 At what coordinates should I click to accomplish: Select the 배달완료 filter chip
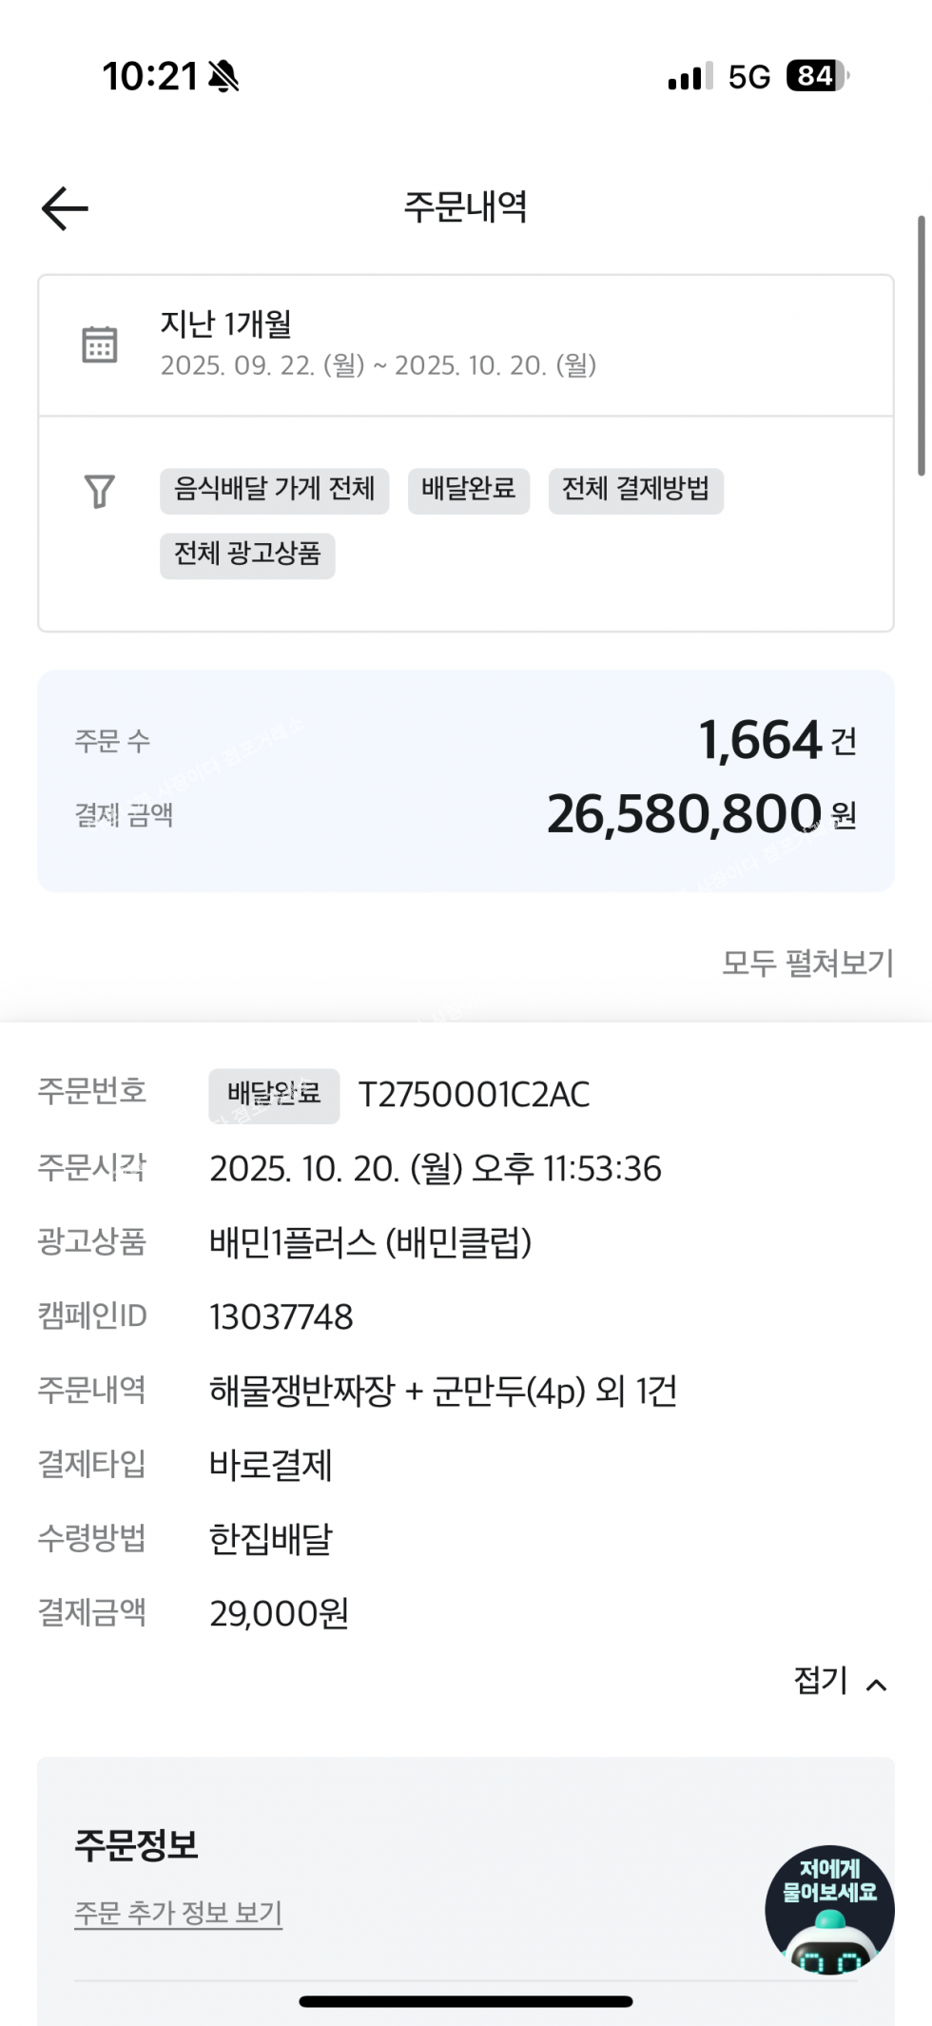point(468,491)
